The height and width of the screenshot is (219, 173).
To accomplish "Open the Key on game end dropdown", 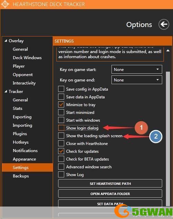I will (x=137, y=80).
